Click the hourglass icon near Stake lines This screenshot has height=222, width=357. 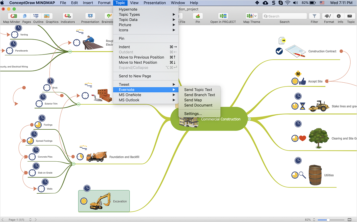pos(302,106)
